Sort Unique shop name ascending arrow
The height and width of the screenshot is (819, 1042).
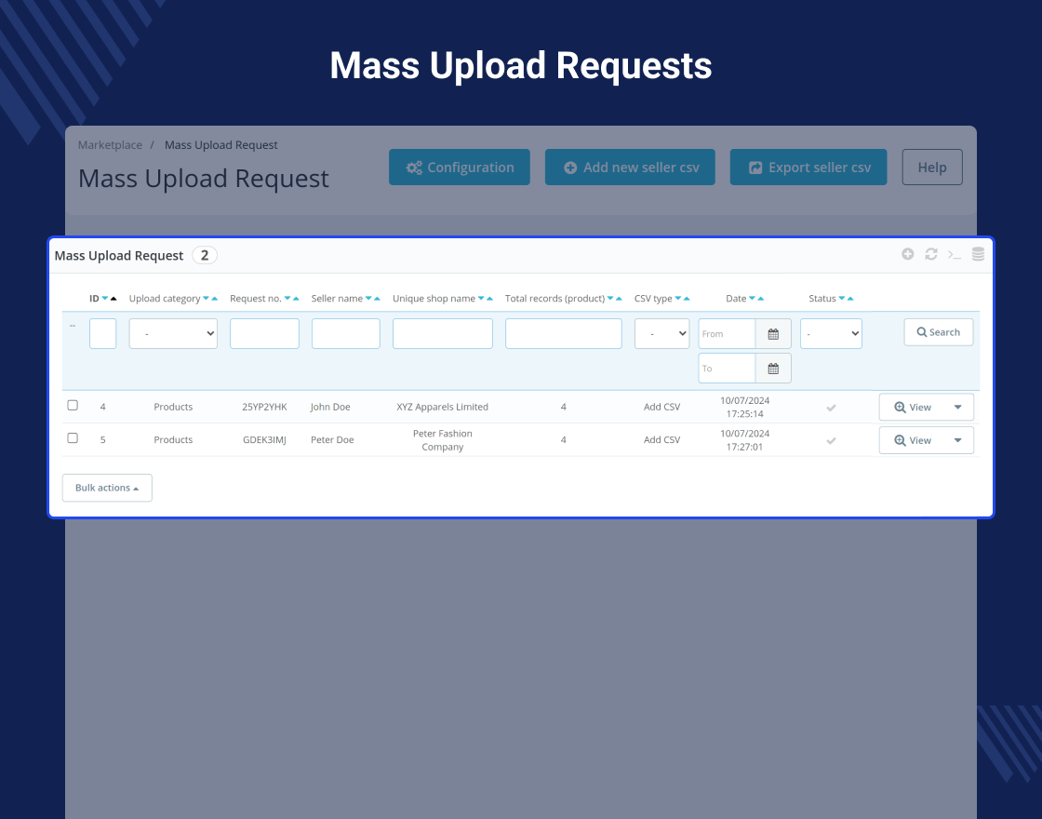489,299
